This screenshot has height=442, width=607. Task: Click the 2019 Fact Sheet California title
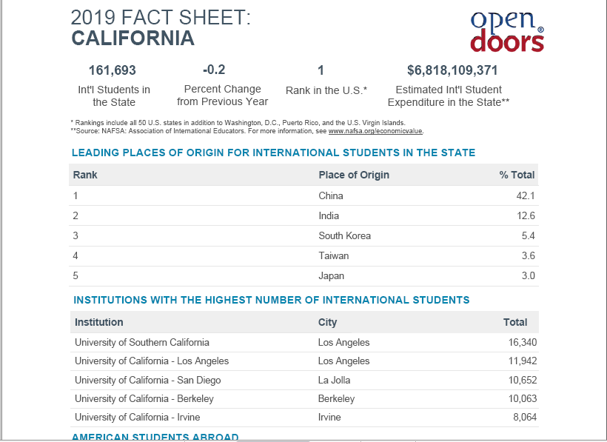pyautogui.click(x=161, y=27)
